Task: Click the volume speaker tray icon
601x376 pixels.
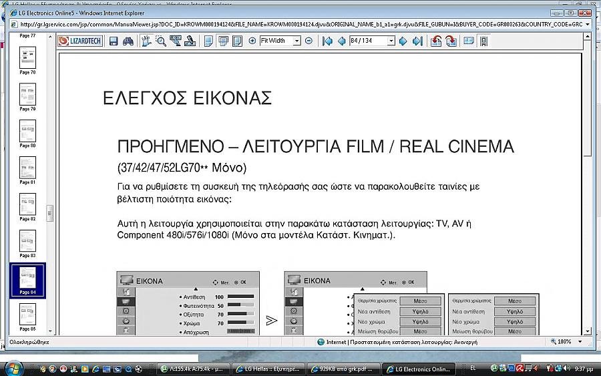Action: pos(566,369)
